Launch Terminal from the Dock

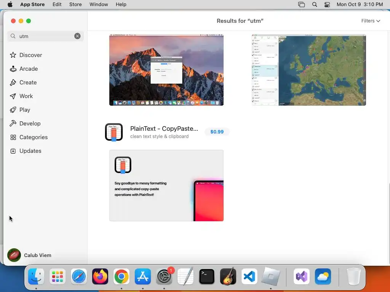pyautogui.click(x=207, y=276)
